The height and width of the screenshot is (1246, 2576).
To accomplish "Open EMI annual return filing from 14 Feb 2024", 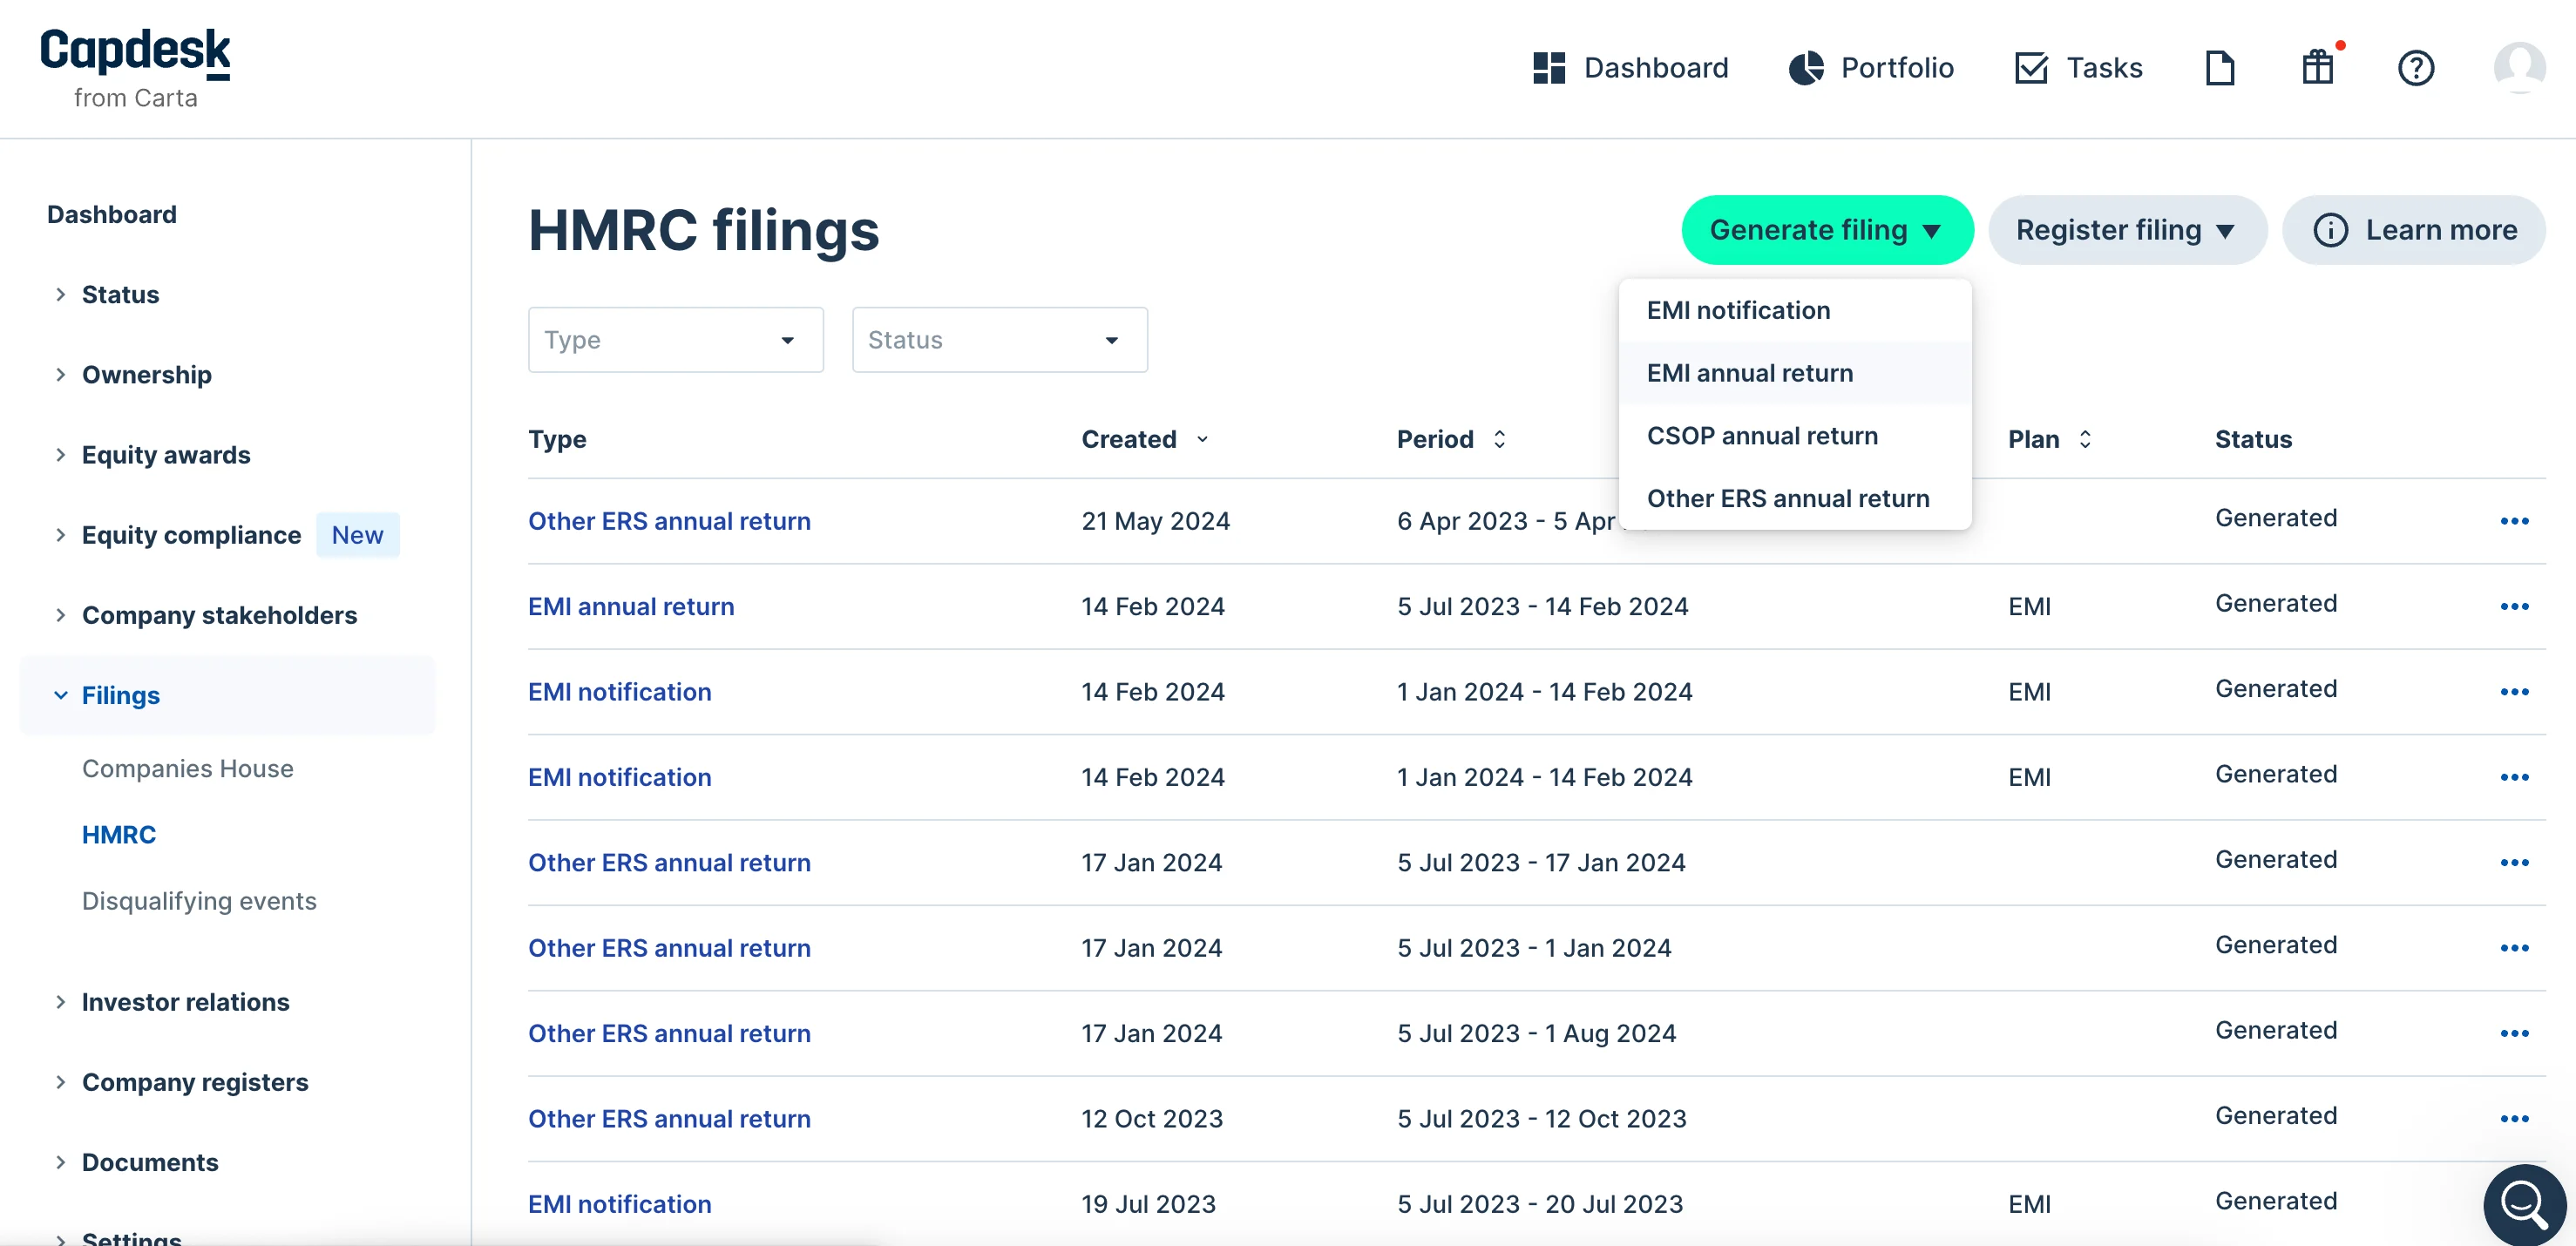I will coord(631,606).
